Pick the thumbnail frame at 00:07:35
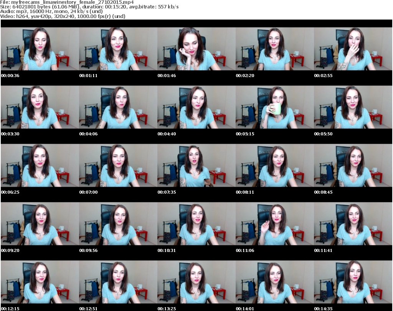 point(196,165)
